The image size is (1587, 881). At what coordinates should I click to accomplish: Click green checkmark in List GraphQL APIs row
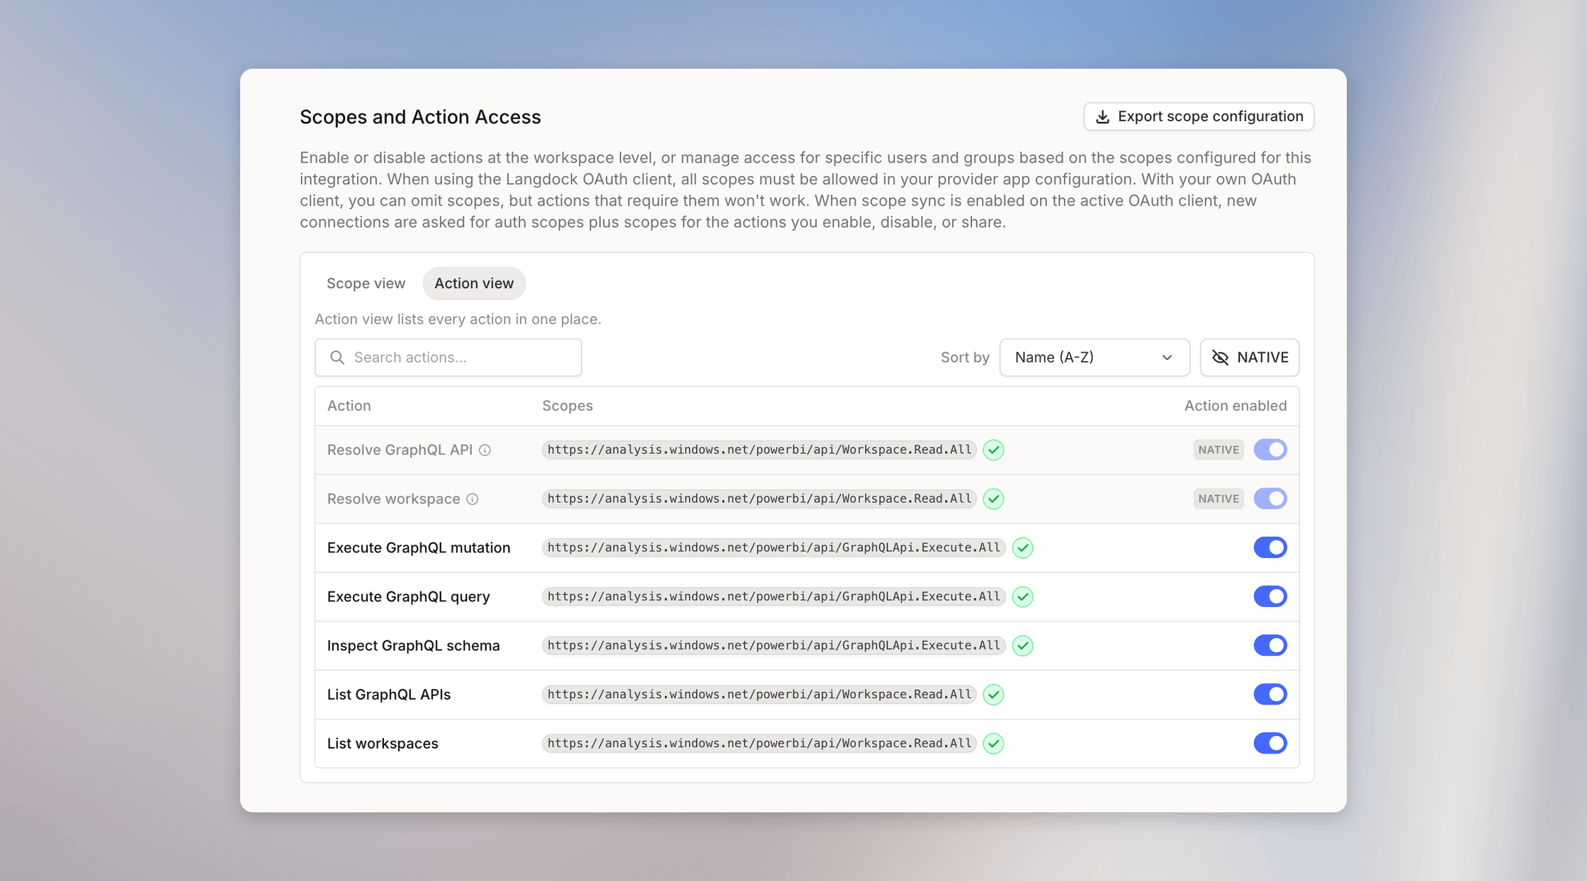coord(993,695)
